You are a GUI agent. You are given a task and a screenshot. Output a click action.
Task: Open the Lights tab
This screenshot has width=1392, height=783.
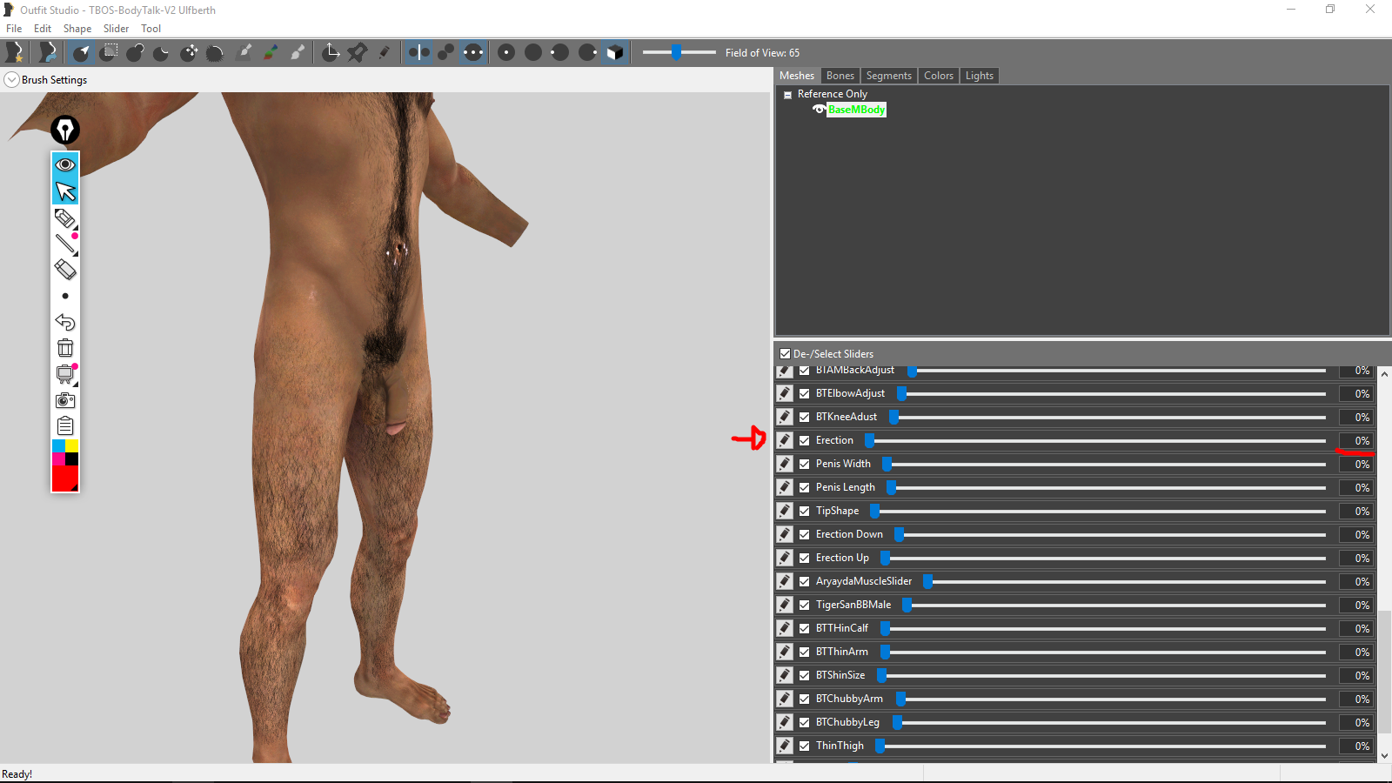979,76
